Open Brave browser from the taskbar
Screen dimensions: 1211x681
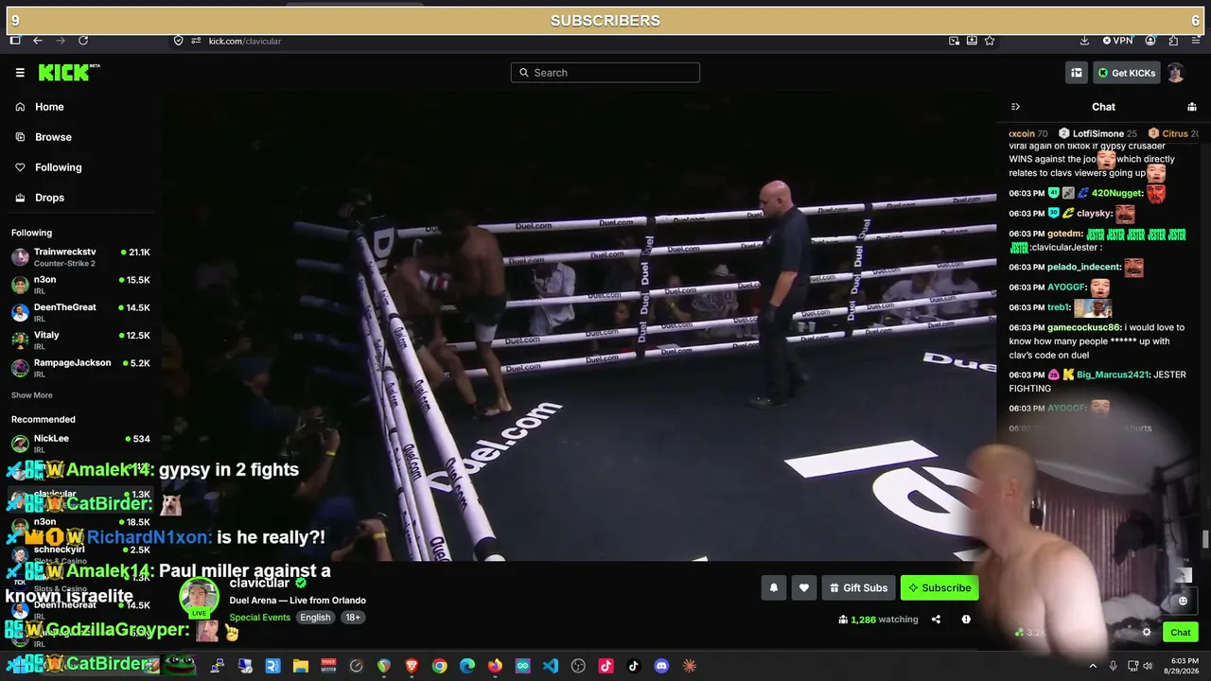(412, 666)
